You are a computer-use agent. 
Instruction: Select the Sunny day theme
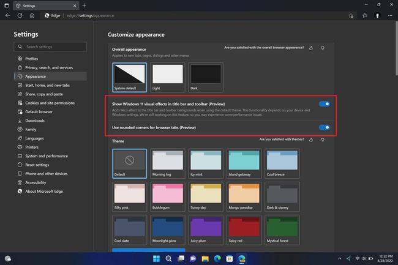(x=206, y=197)
